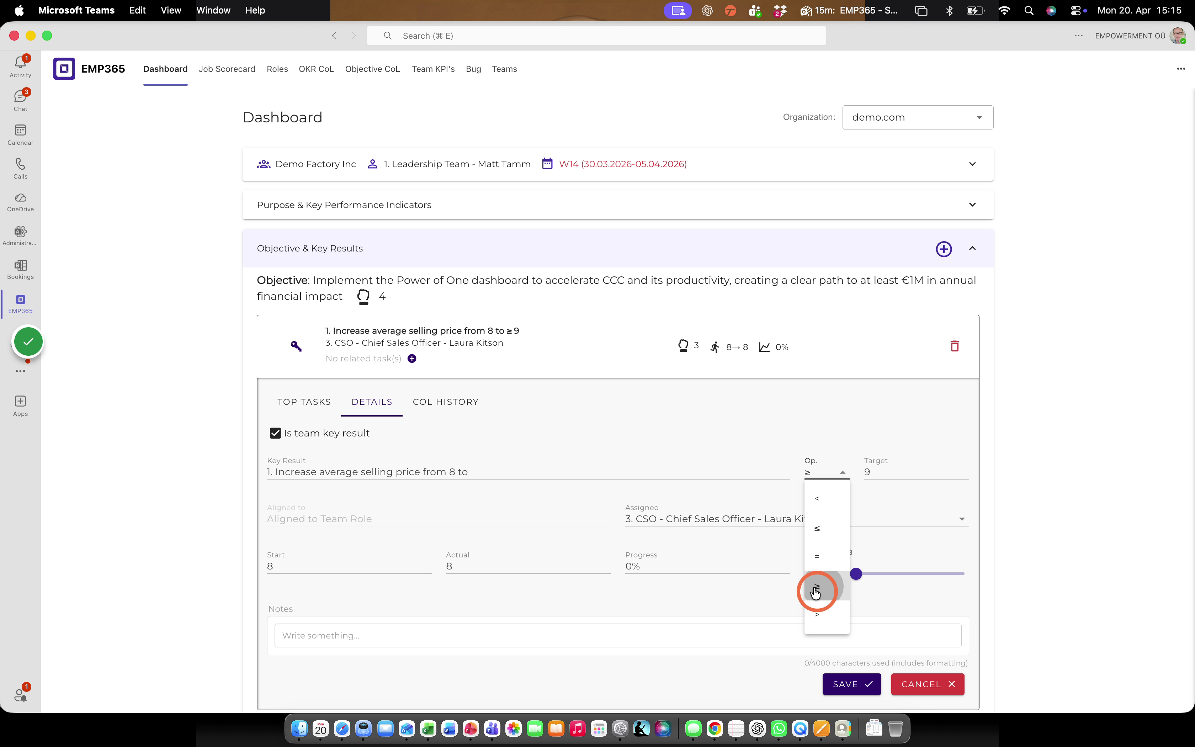Open the Objective CoL tab

(372, 69)
